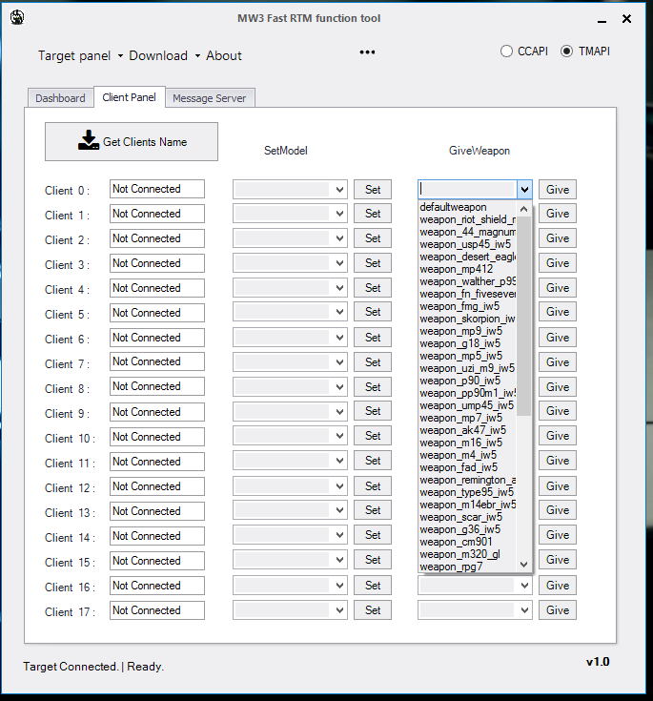Viewport: 653px width, 701px height.
Task: Expand SetModel dropdown for Client 12
Action: pos(339,486)
